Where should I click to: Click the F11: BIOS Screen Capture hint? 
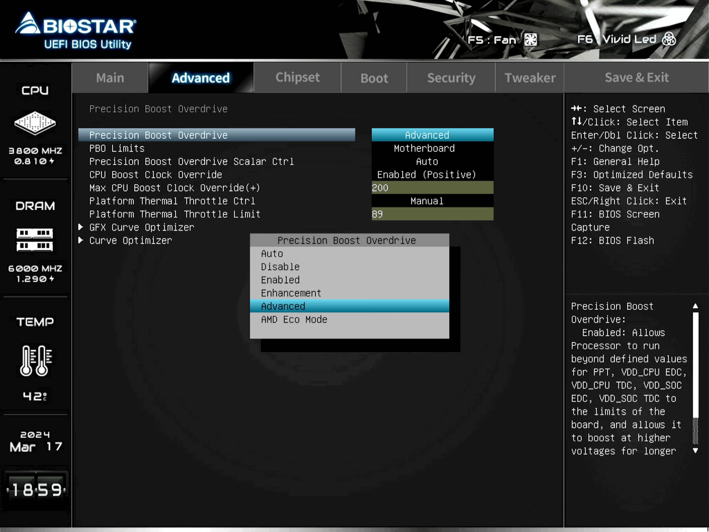[x=615, y=221]
